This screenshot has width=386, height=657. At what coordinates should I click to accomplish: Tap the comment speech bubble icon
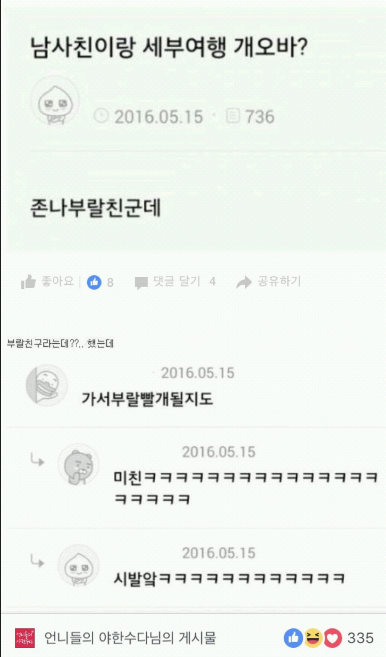141,282
